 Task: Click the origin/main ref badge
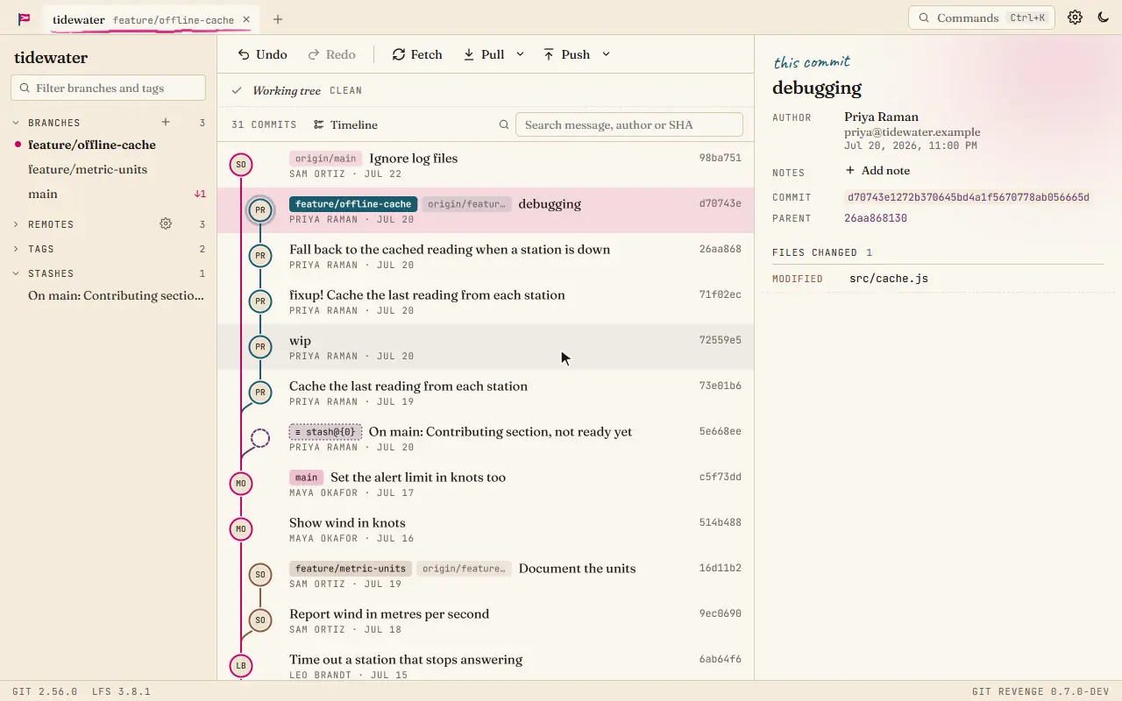coord(325,159)
